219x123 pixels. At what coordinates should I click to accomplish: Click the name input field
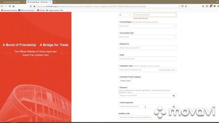pos(155,15)
